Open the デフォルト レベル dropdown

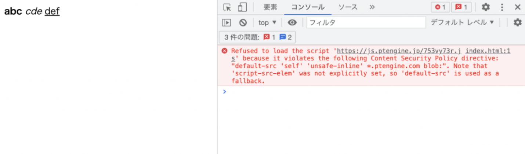pyautogui.click(x=463, y=22)
